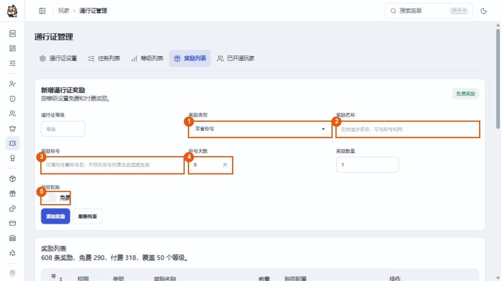
Task: Open the credit card sidebar icon
Action: point(13,223)
